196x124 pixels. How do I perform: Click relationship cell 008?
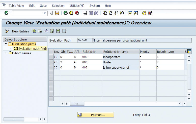(92, 62)
